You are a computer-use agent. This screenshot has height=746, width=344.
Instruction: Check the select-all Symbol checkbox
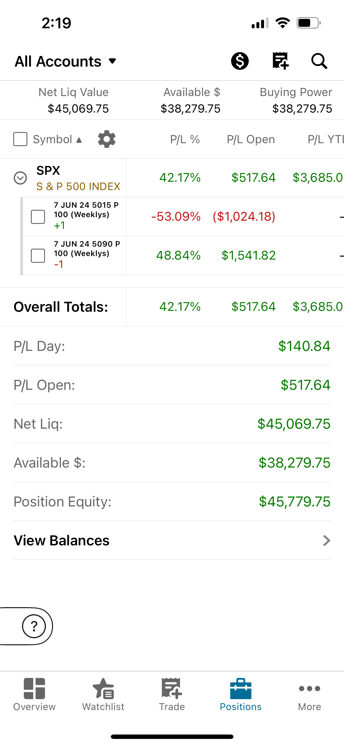click(x=20, y=139)
